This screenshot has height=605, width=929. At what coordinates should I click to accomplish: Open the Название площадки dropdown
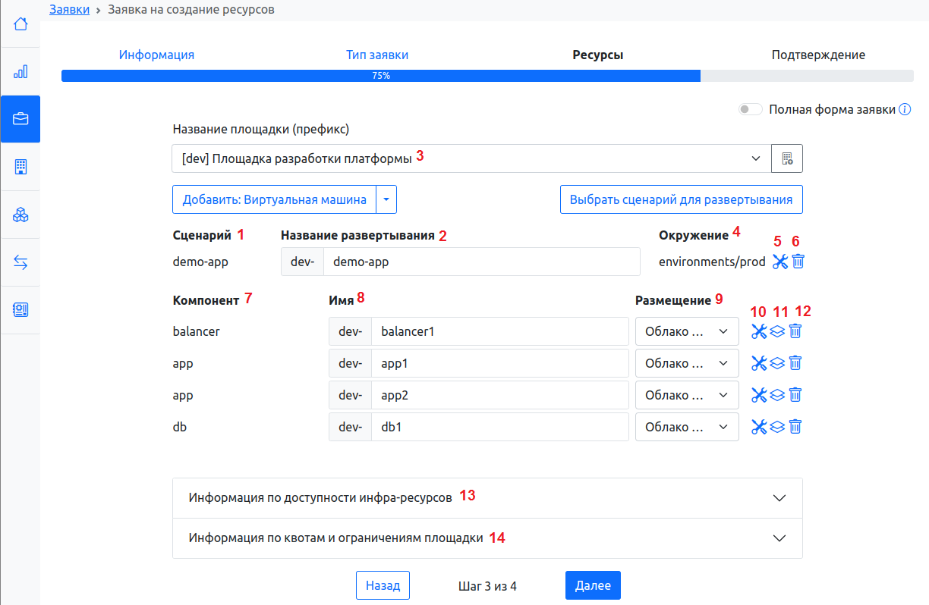click(471, 158)
